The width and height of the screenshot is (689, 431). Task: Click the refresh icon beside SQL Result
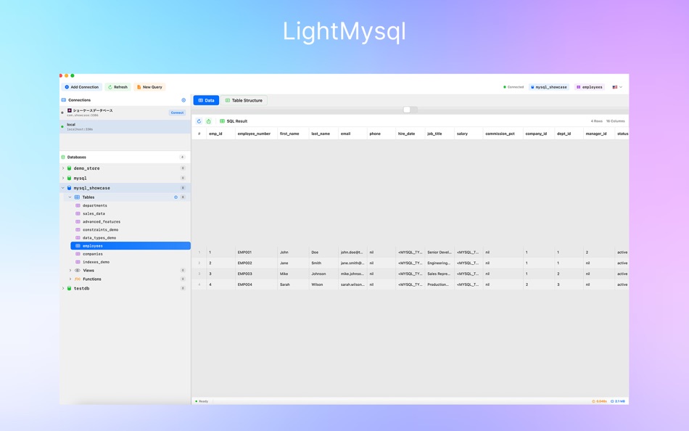(x=199, y=121)
